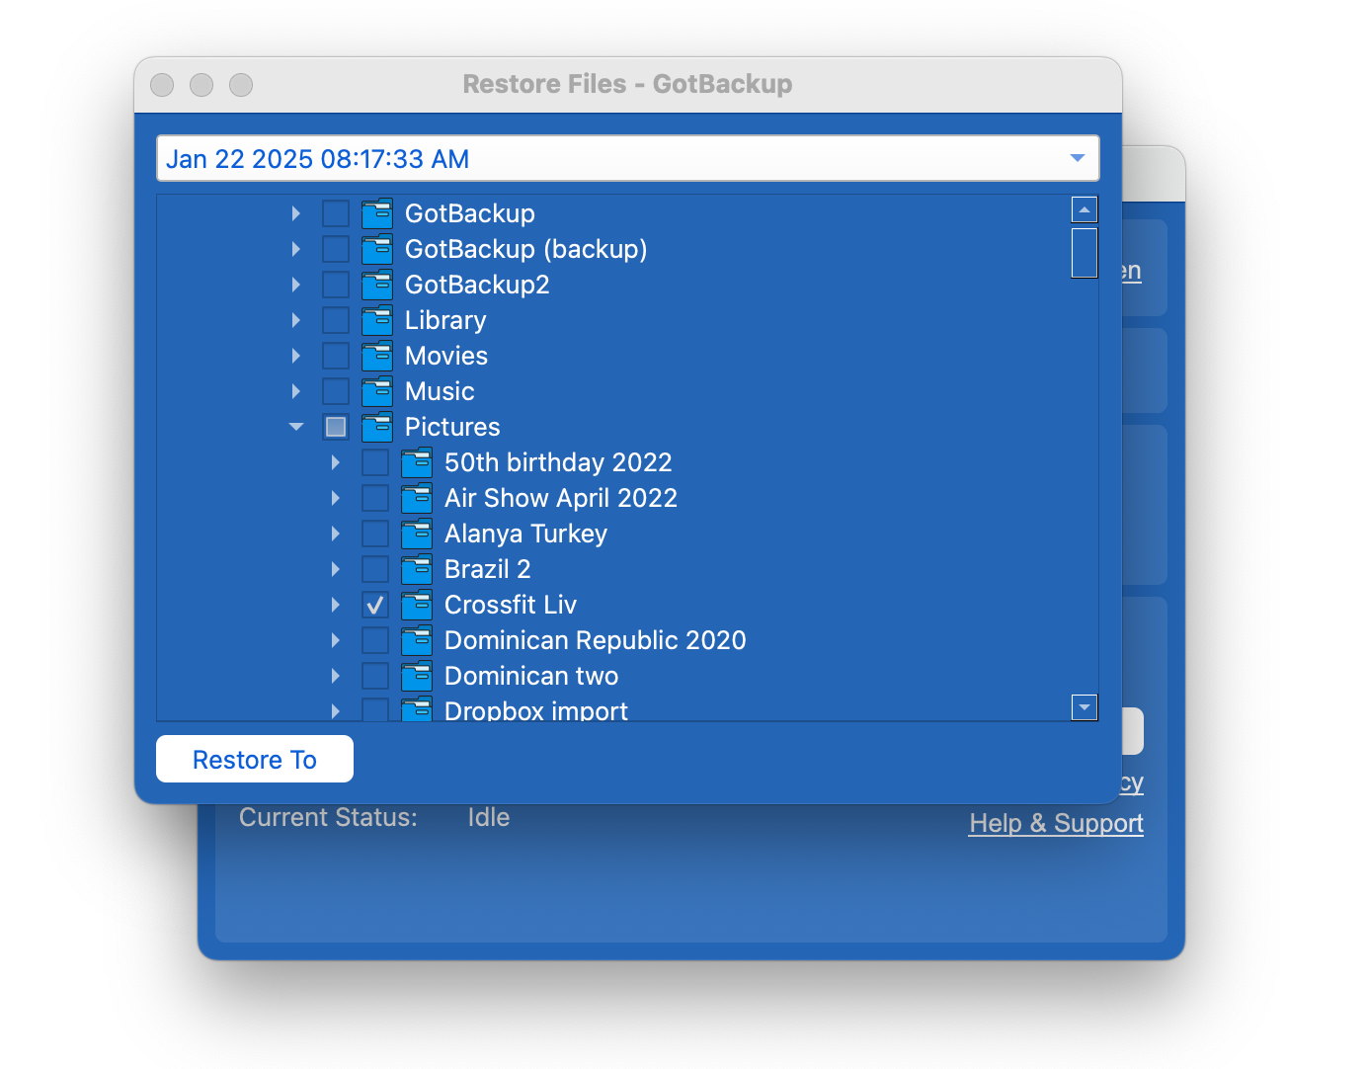Expand the Air Show April 2022 folder
The image size is (1367, 1069).
(x=335, y=498)
